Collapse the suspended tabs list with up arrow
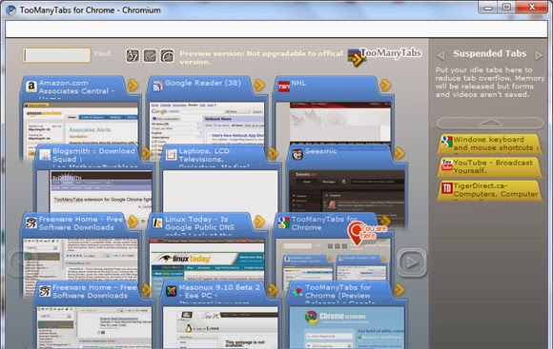 [x=490, y=123]
